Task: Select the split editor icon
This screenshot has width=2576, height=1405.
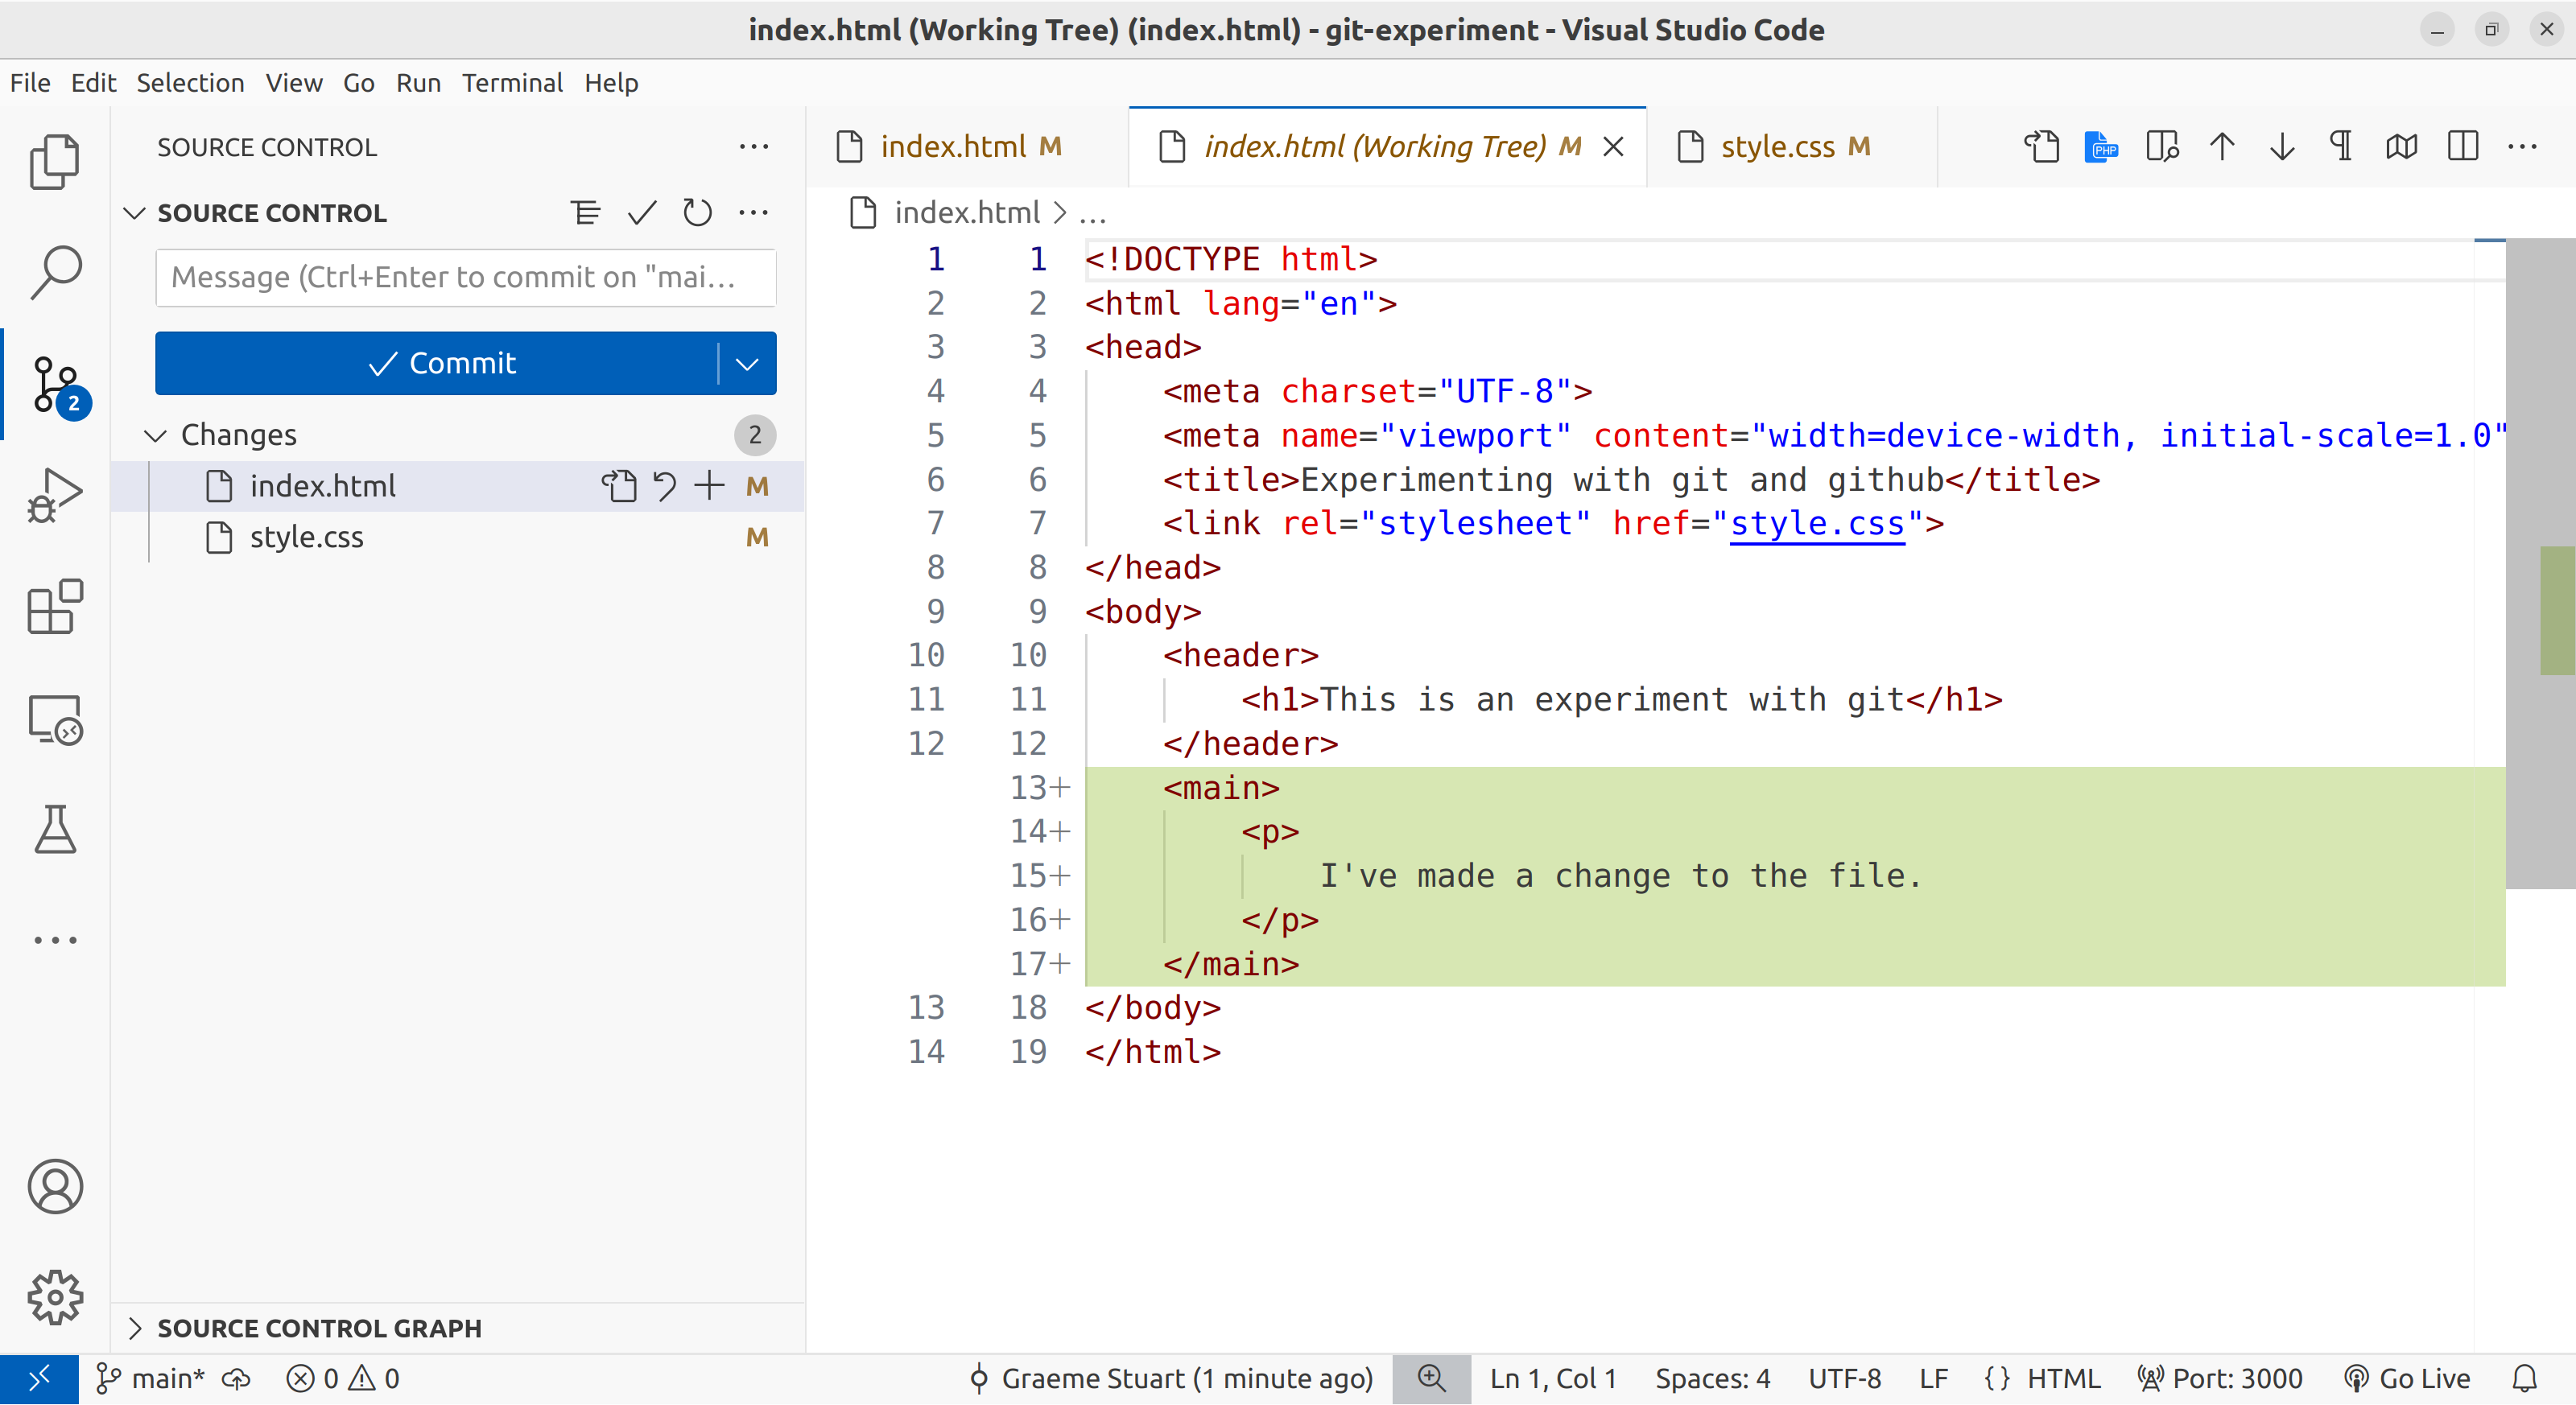Action: (x=2462, y=147)
